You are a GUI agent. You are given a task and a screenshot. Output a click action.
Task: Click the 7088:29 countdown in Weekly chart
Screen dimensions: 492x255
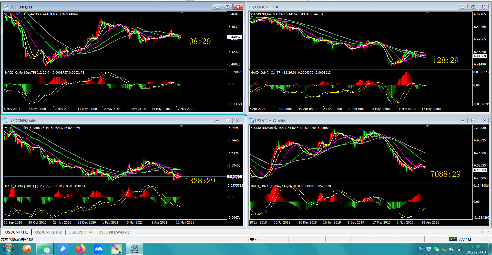pos(445,174)
